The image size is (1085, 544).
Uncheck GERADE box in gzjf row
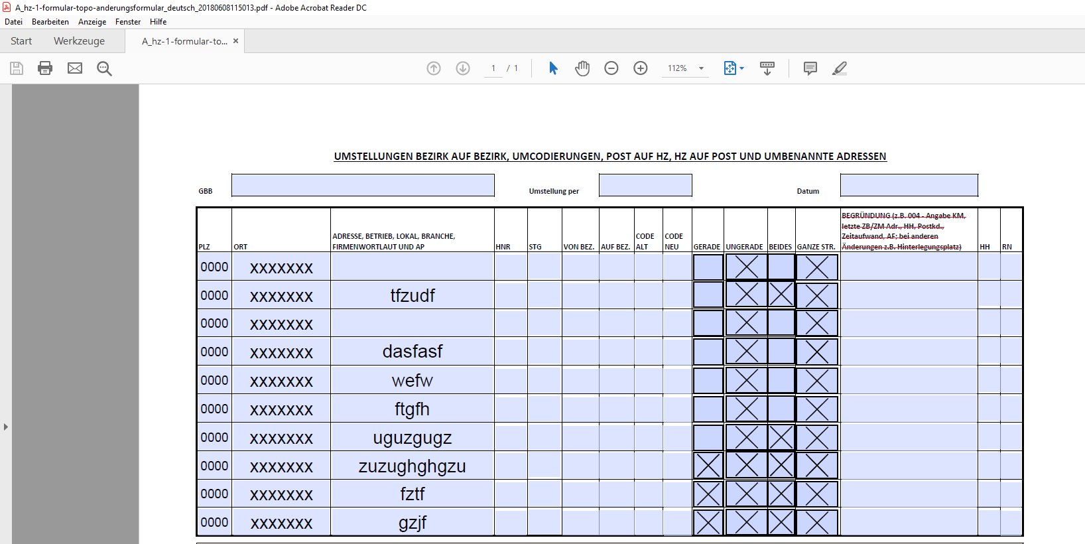tap(708, 523)
